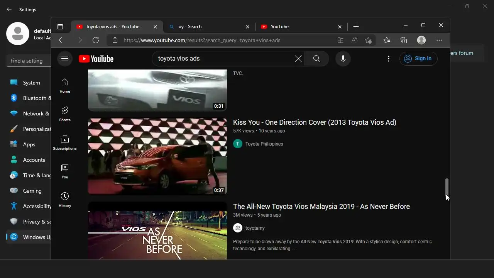Screen dimensions: 494x278
Task: Open toyotamy channel link
Action: (255, 228)
